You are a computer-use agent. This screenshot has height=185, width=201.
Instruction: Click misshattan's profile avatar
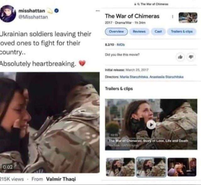click(8, 14)
